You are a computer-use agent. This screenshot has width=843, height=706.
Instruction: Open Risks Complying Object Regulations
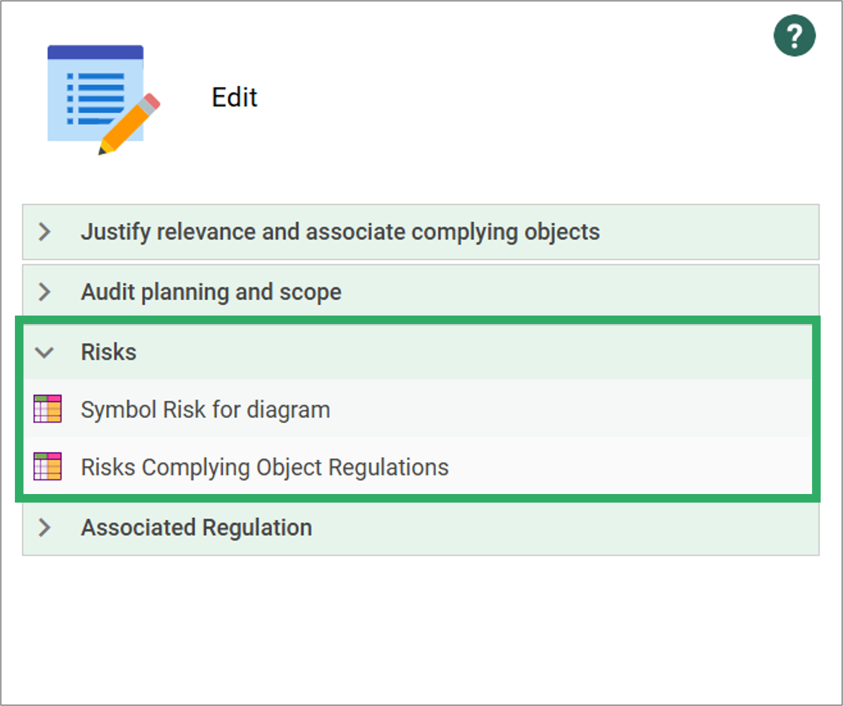tap(265, 467)
